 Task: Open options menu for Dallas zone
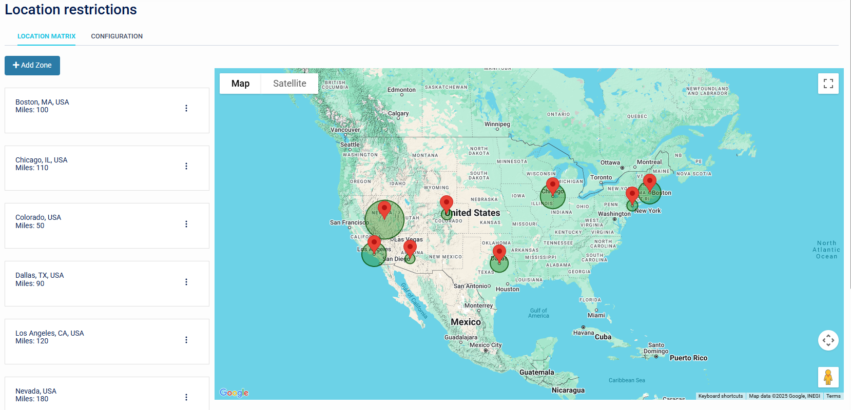coord(186,282)
